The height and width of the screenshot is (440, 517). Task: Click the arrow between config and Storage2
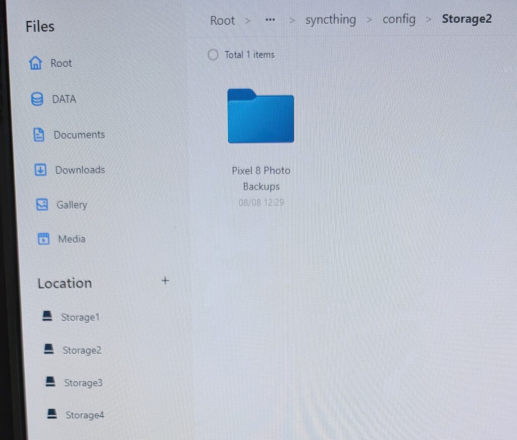point(428,20)
